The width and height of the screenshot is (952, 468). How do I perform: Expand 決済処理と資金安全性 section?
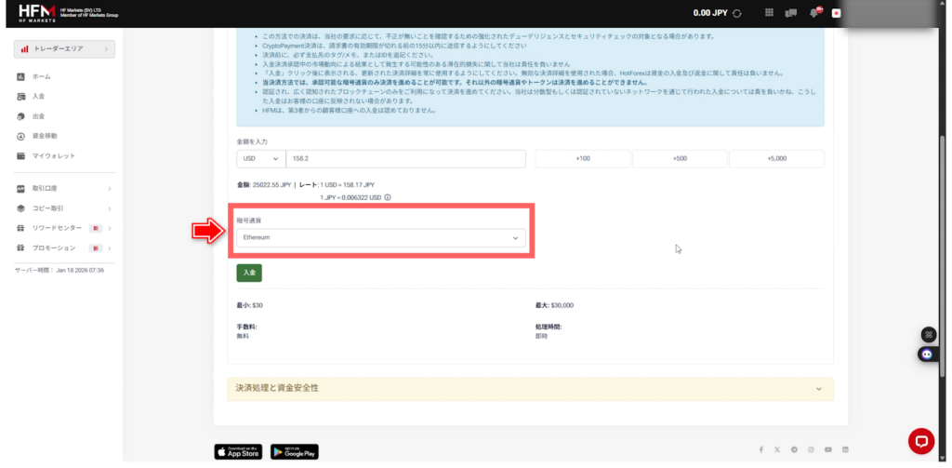pos(530,388)
